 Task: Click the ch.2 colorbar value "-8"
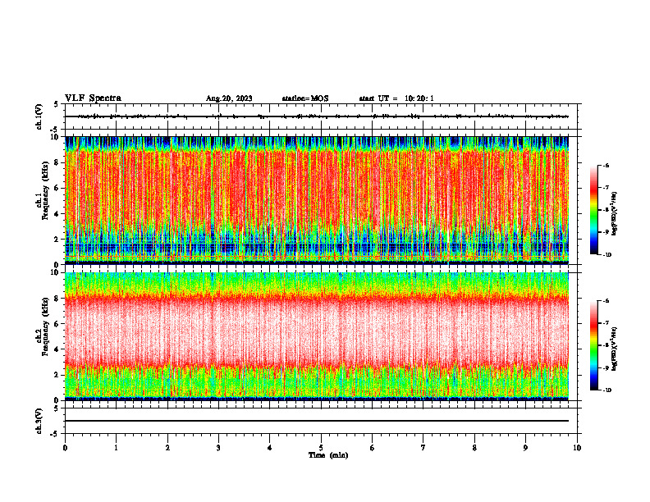tap(606, 345)
